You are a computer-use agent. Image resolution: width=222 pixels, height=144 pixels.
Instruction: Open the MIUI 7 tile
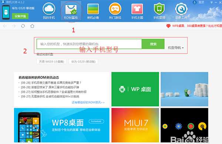click(135, 125)
